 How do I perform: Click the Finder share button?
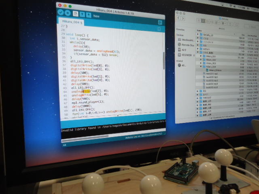tap(230, 24)
